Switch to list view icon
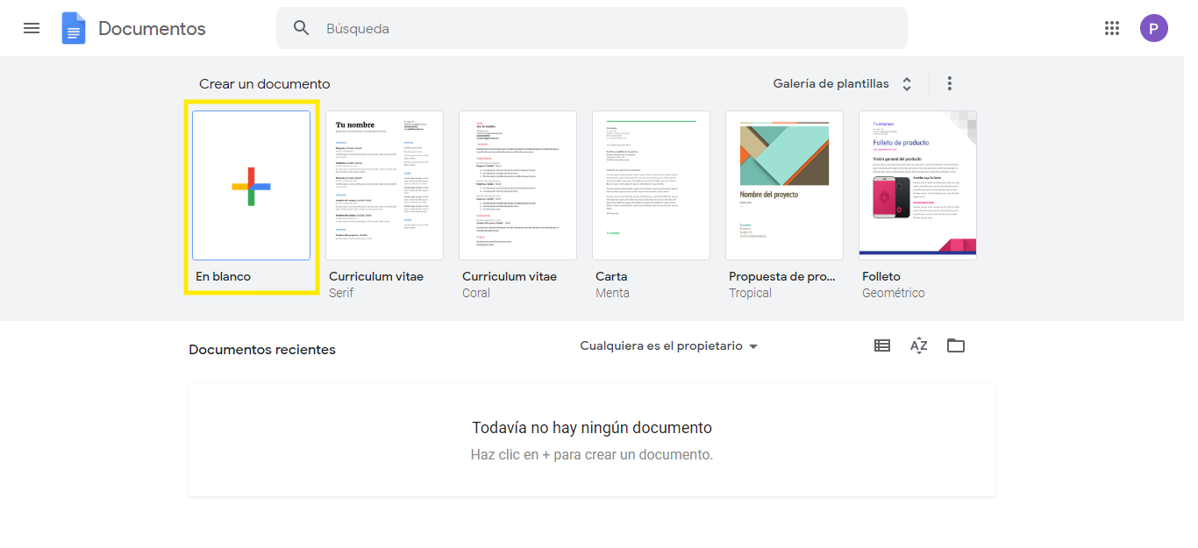The image size is (1198, 548). [x=882, y=345]
